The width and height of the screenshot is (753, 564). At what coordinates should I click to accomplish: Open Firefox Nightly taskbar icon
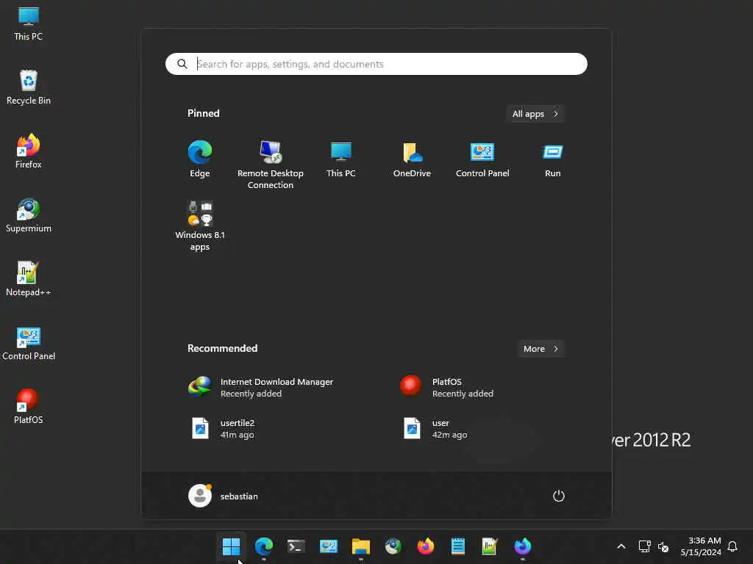523,546
